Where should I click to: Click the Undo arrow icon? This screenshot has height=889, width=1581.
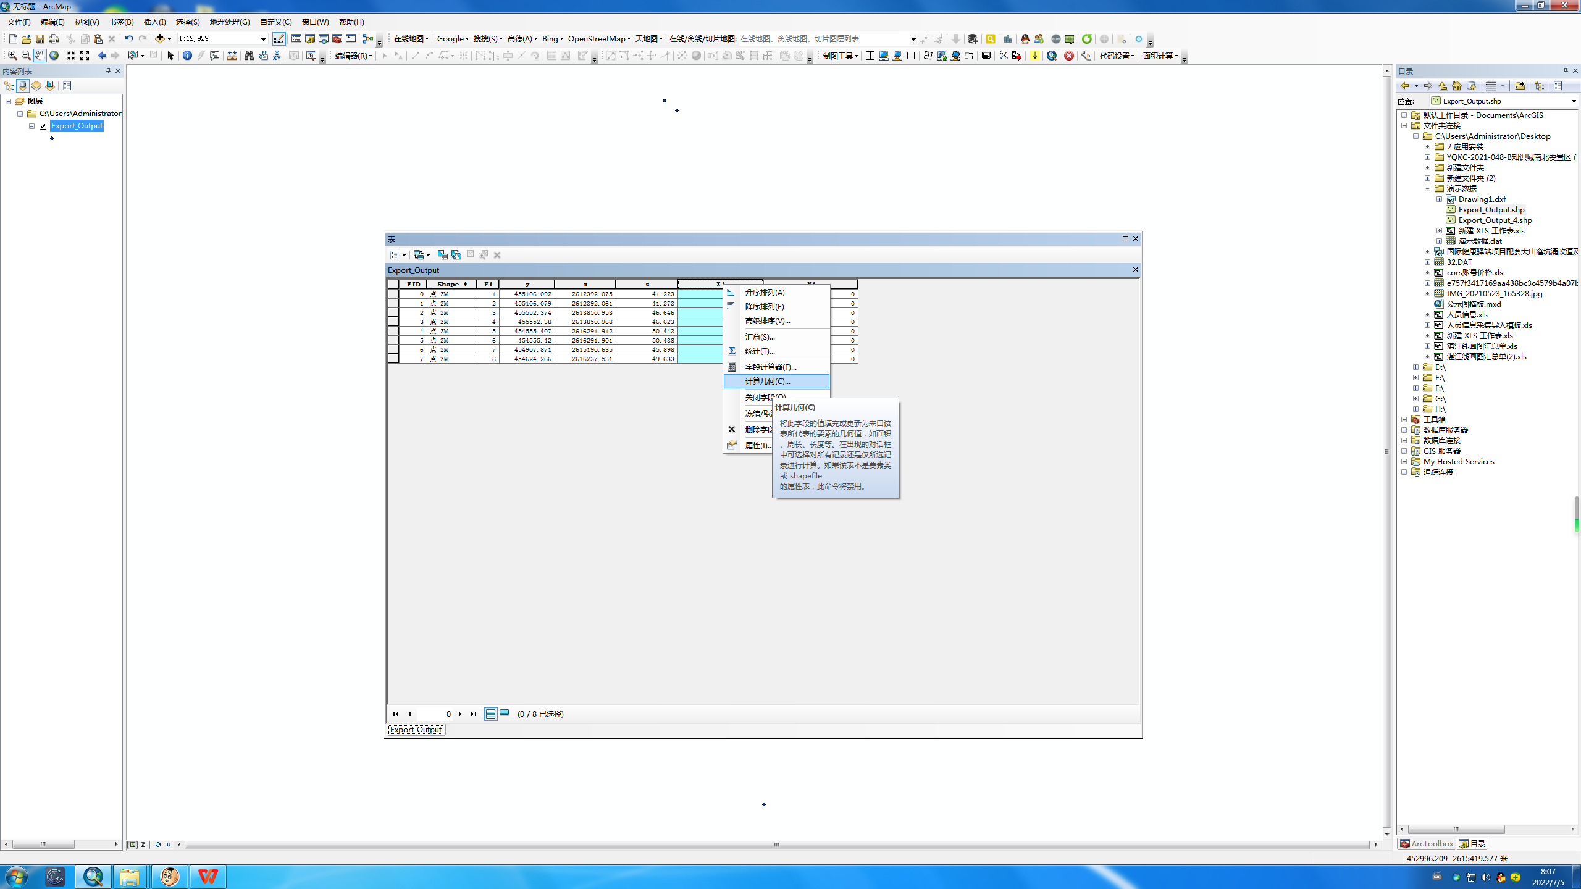click(x=128, y=39)
